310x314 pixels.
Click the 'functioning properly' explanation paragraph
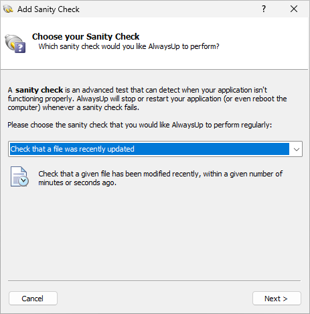pyautogui.click(x=147, y=99)
